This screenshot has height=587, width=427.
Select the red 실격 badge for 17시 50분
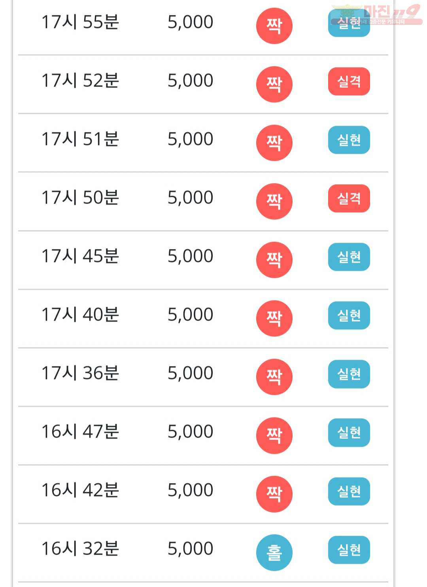349,198
